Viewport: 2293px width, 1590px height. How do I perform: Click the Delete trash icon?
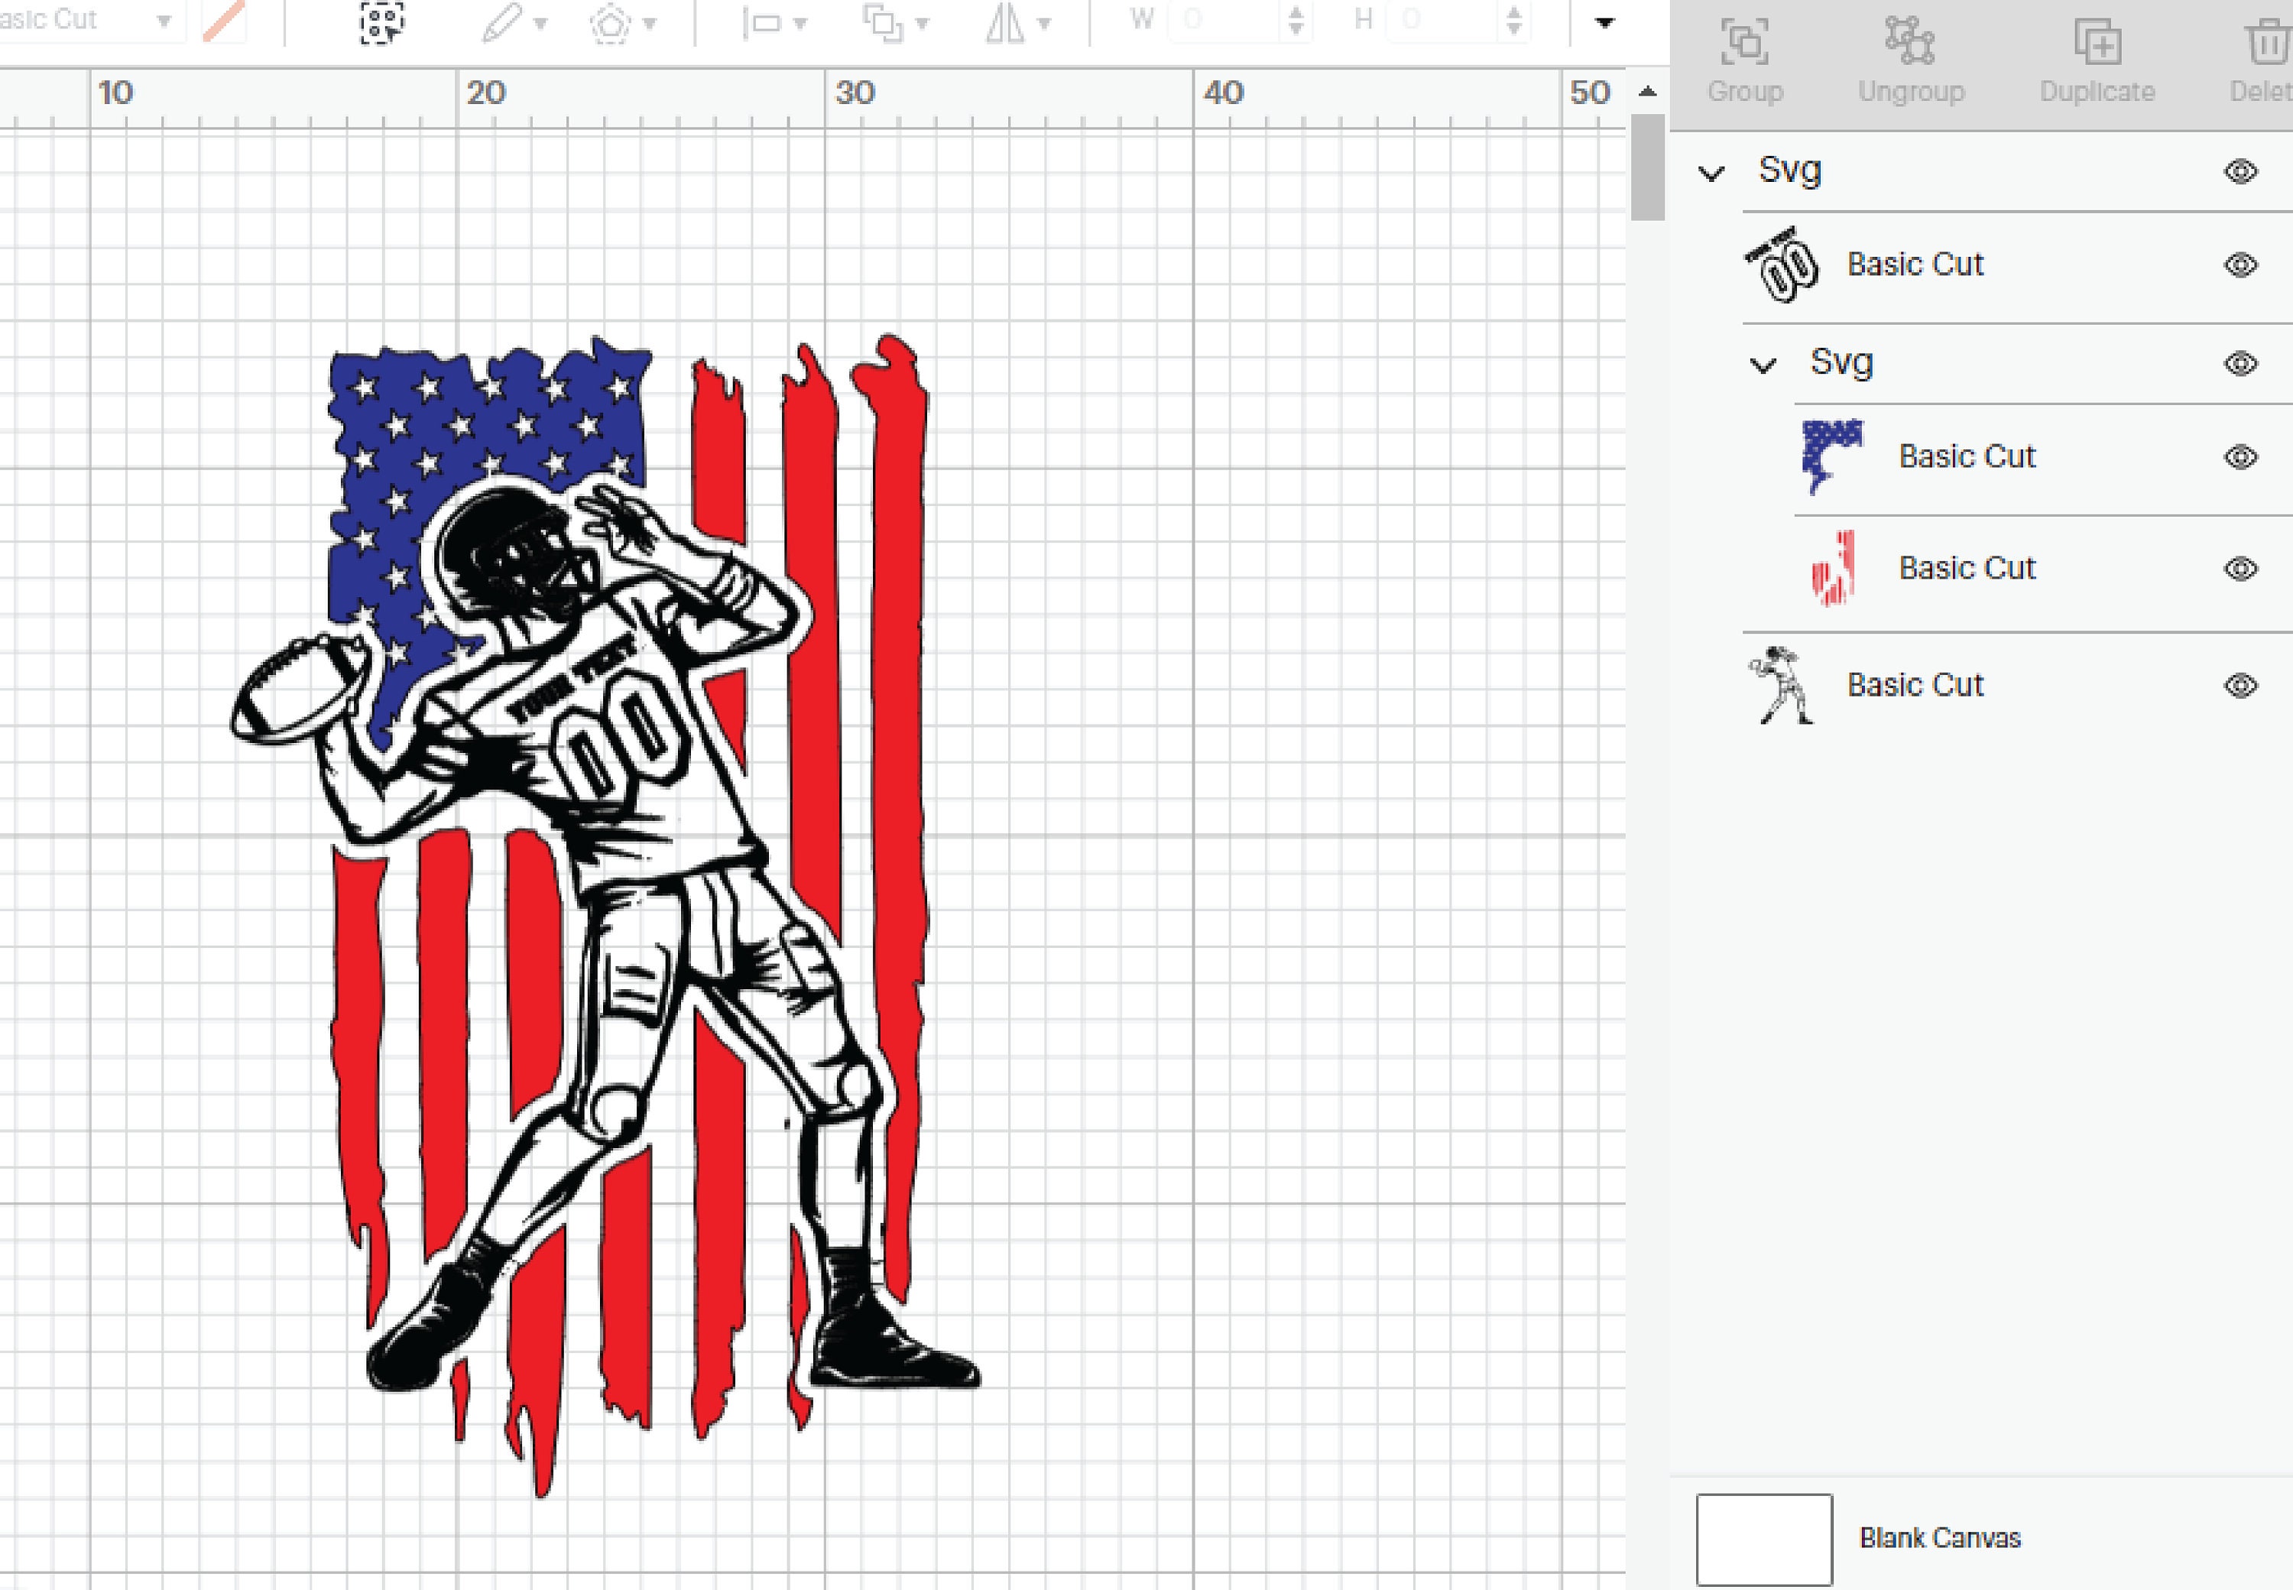tap(2268, 45)
